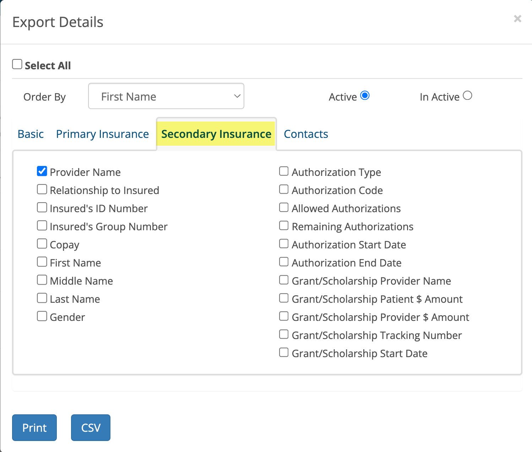Select the In Active radio button
This screenshot has width=532, height=452.
point(467,96)
